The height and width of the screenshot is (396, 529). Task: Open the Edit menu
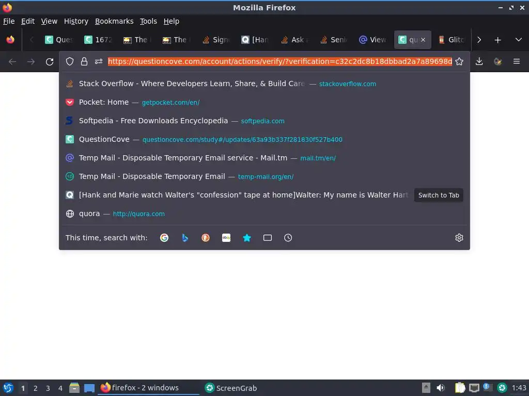28,21
